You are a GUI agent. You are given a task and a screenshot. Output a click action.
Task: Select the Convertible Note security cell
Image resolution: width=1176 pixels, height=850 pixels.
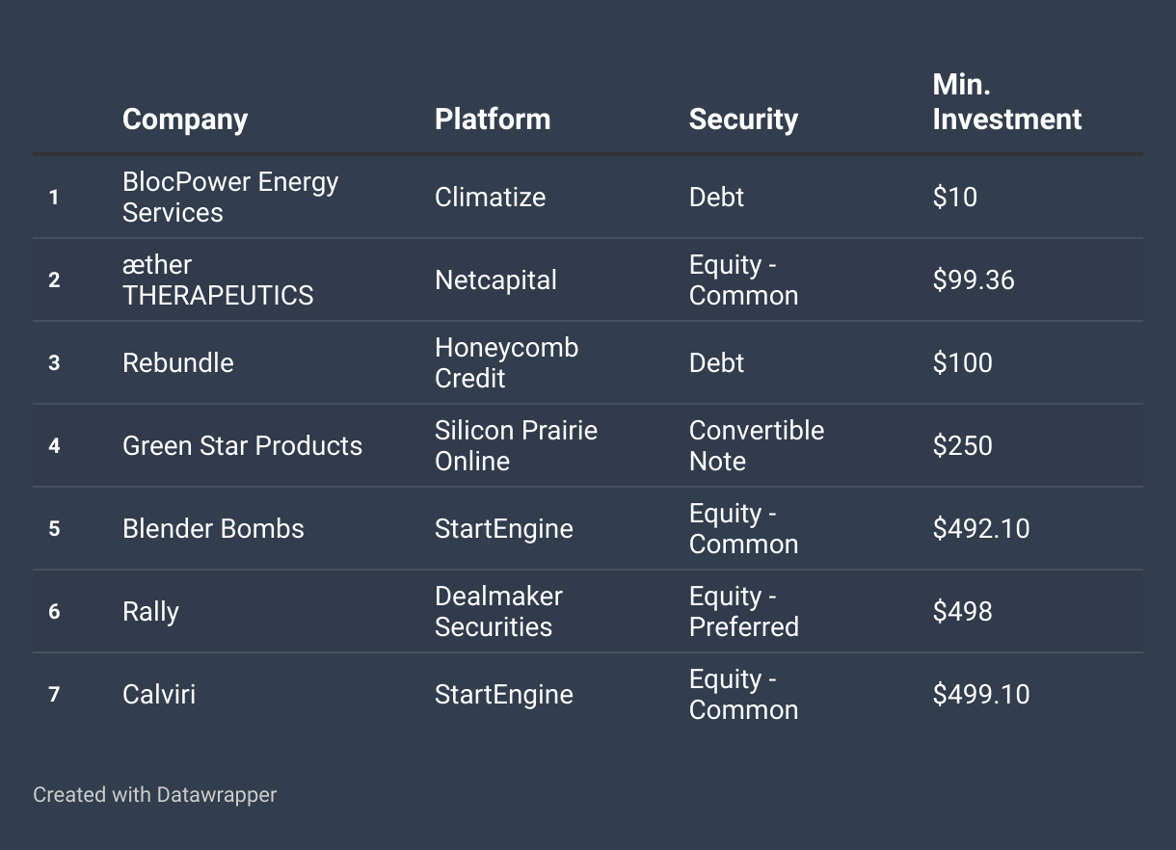(x=757, y=445)
